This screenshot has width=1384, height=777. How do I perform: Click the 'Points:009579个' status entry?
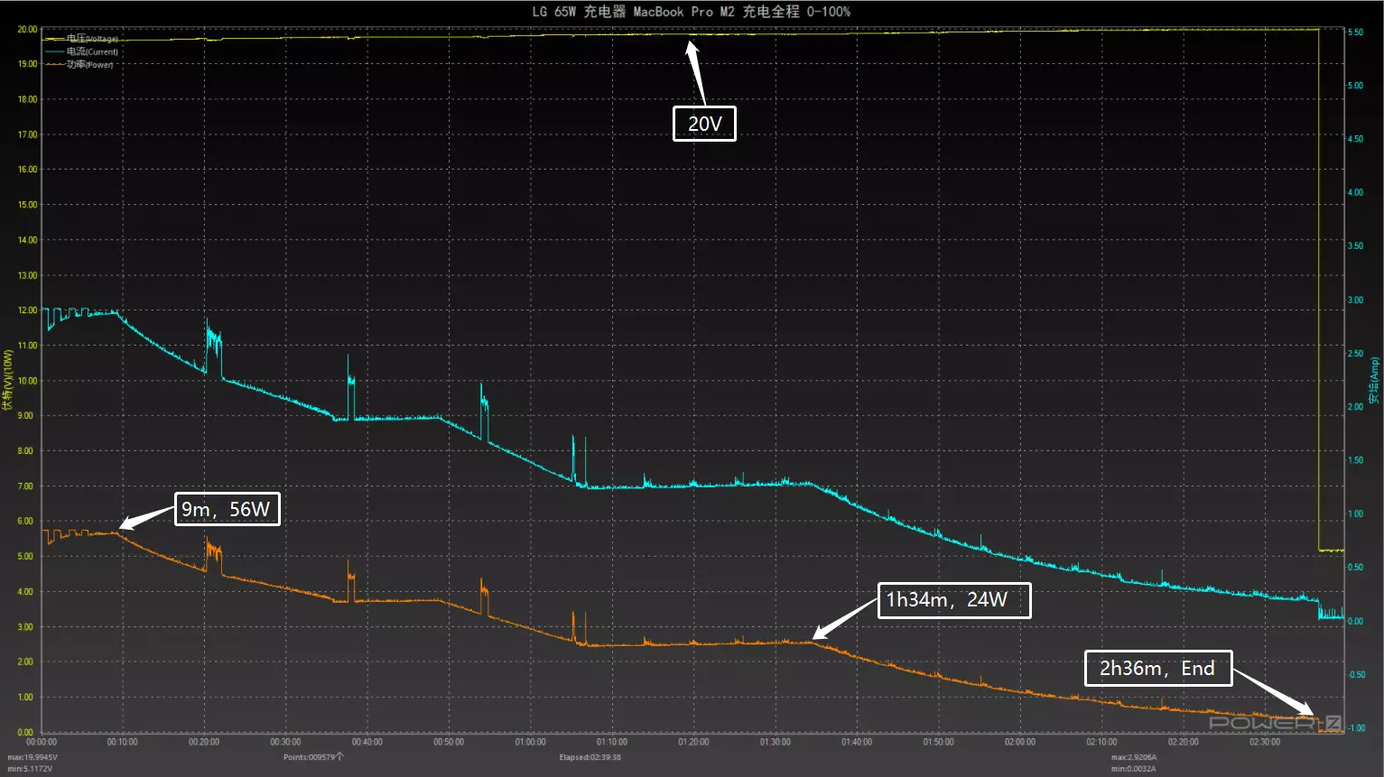(x=313, y=757)
